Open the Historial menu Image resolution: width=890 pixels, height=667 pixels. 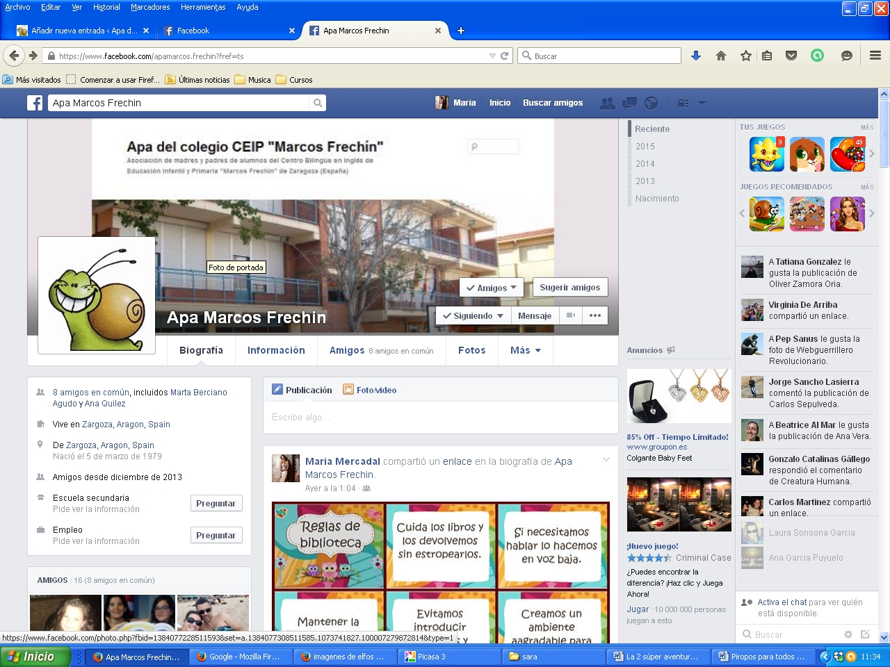point(106,7)
